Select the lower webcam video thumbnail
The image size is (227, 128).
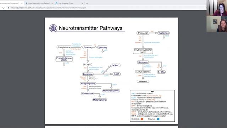coord(217,24)
